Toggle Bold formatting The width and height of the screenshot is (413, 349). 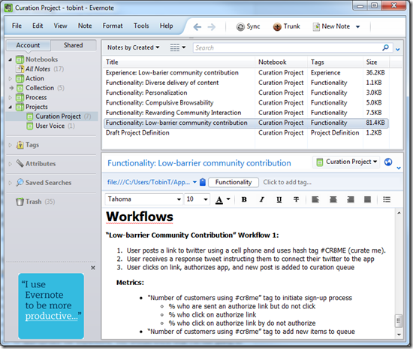point(244,199)
